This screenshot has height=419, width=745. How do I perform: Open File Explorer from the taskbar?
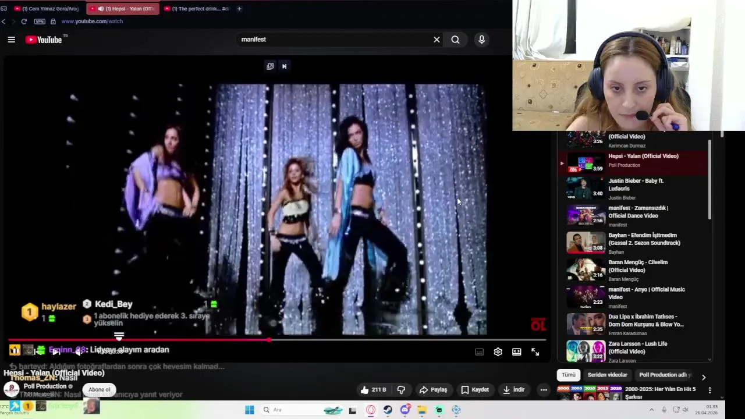422,410
